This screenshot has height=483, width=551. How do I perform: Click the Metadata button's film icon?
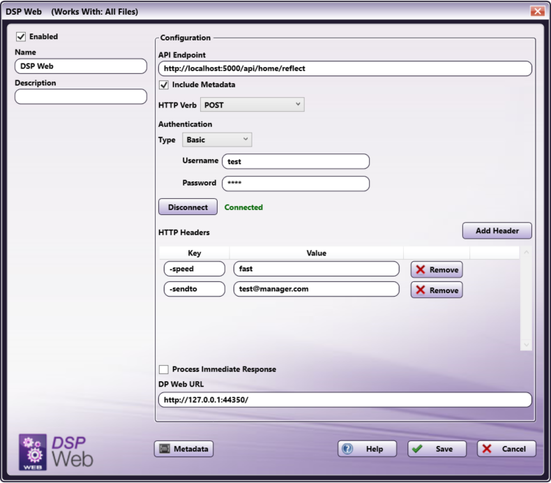click(x=164, y=449)
